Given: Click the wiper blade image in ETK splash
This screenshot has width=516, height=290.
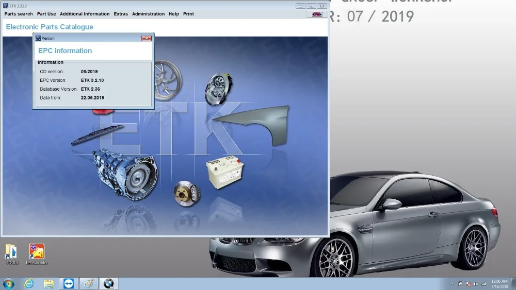Looking at the screenshot, I should (97, 134).
